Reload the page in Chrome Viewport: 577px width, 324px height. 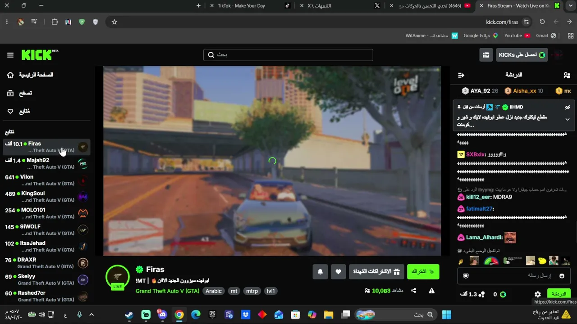click(x=542, y=22)
